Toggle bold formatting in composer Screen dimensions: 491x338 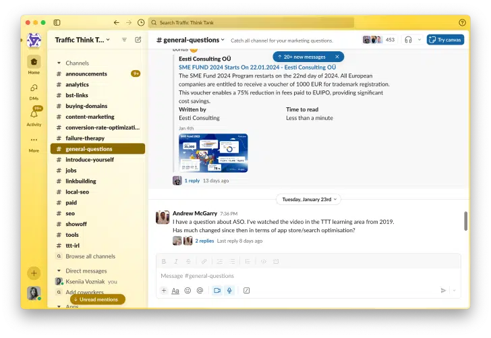pos(164,261)
